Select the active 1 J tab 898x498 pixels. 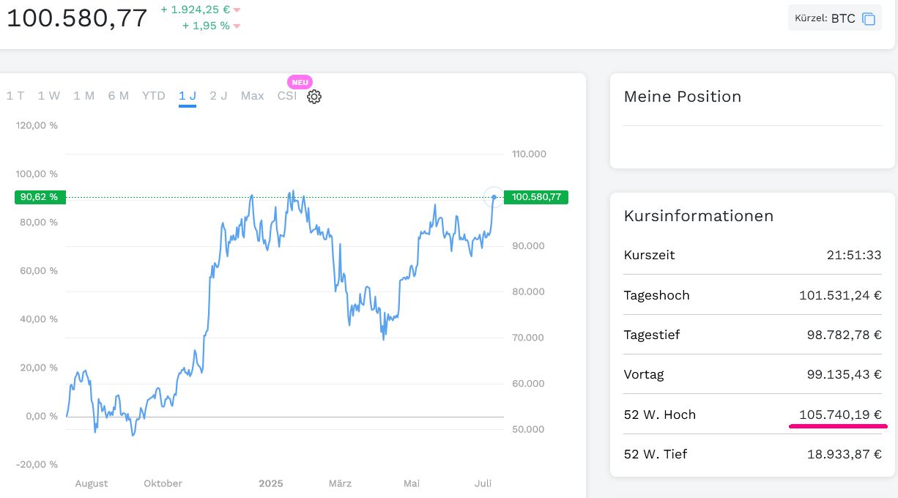(x=188, y=96)
